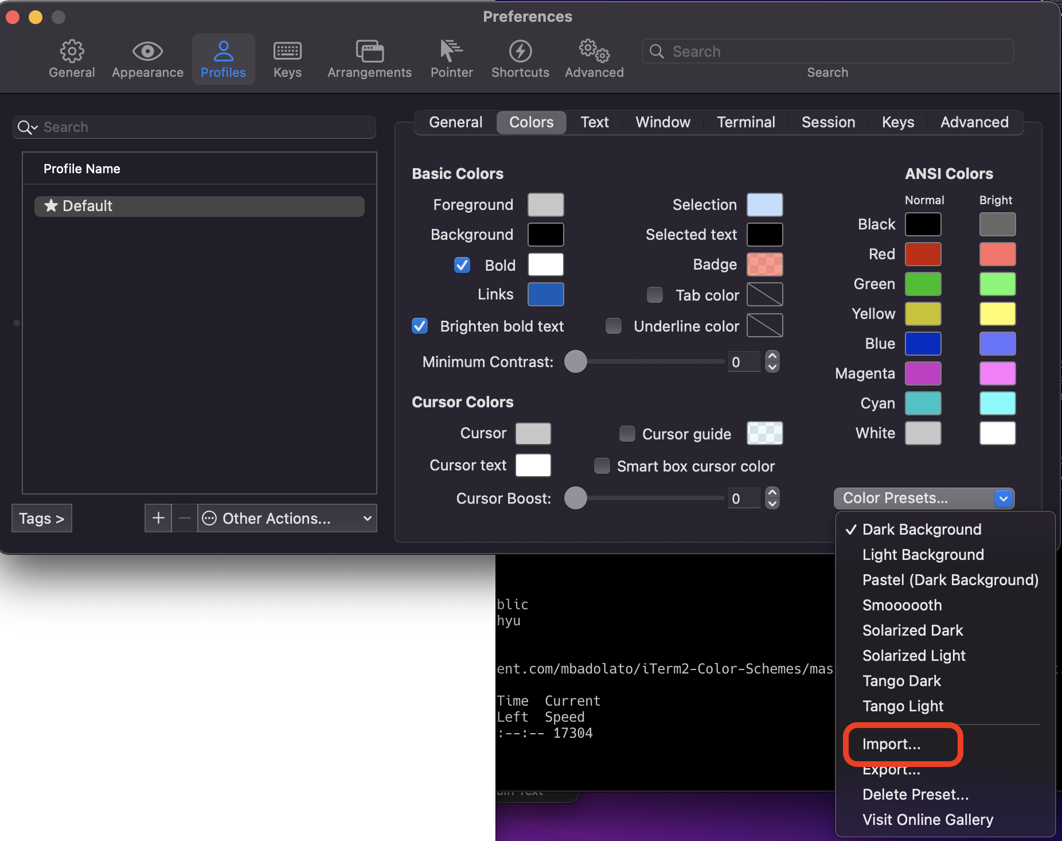Open the normal Blue ANSI swatch
Viewport: 1062px width, 841px height.
tap(923, 344)
